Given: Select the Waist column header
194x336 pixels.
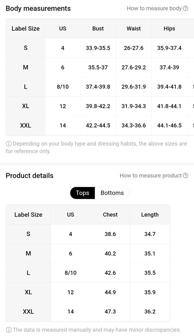Looking at the screenshot, I should [x=134, y=28].
